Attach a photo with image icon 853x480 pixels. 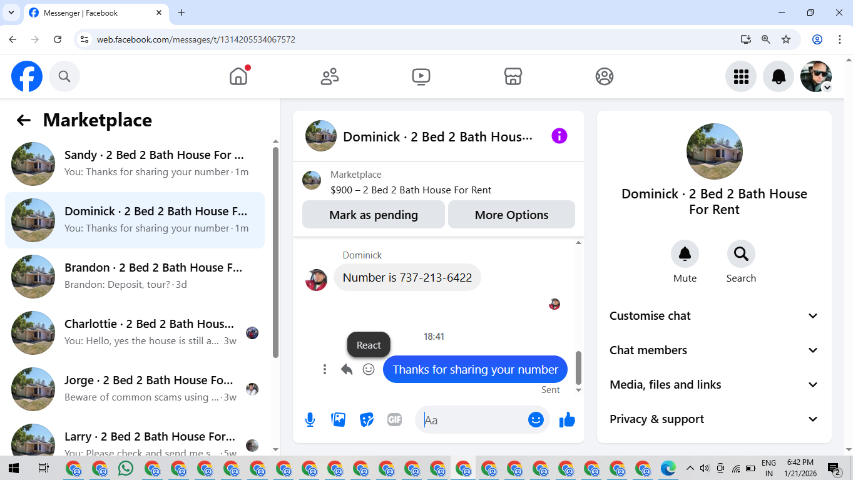(339, 420)
